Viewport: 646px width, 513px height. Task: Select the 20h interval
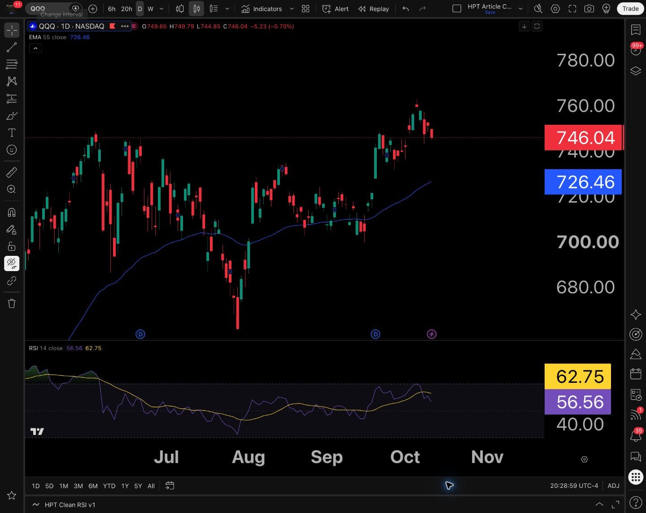point(127,9)
